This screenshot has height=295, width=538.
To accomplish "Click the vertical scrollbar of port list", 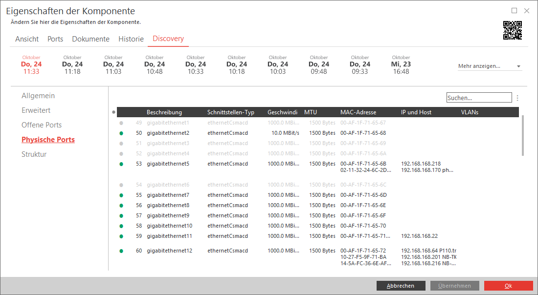I will [522, 135].
